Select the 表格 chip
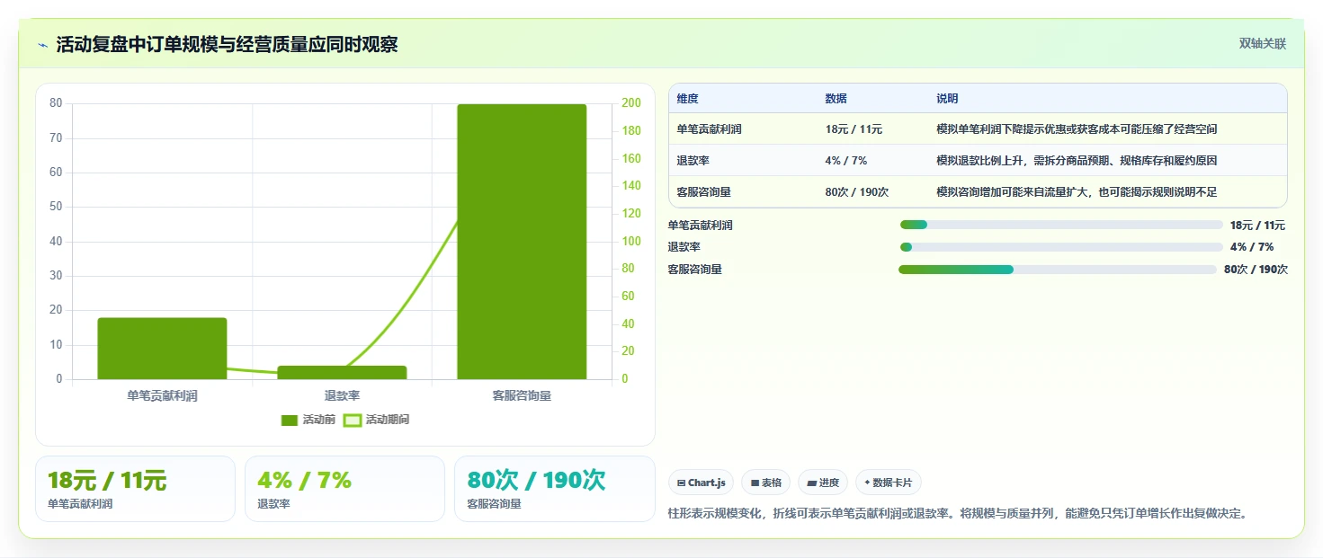This screenshot has height=558, width=1323. click(x=765, y=483)
